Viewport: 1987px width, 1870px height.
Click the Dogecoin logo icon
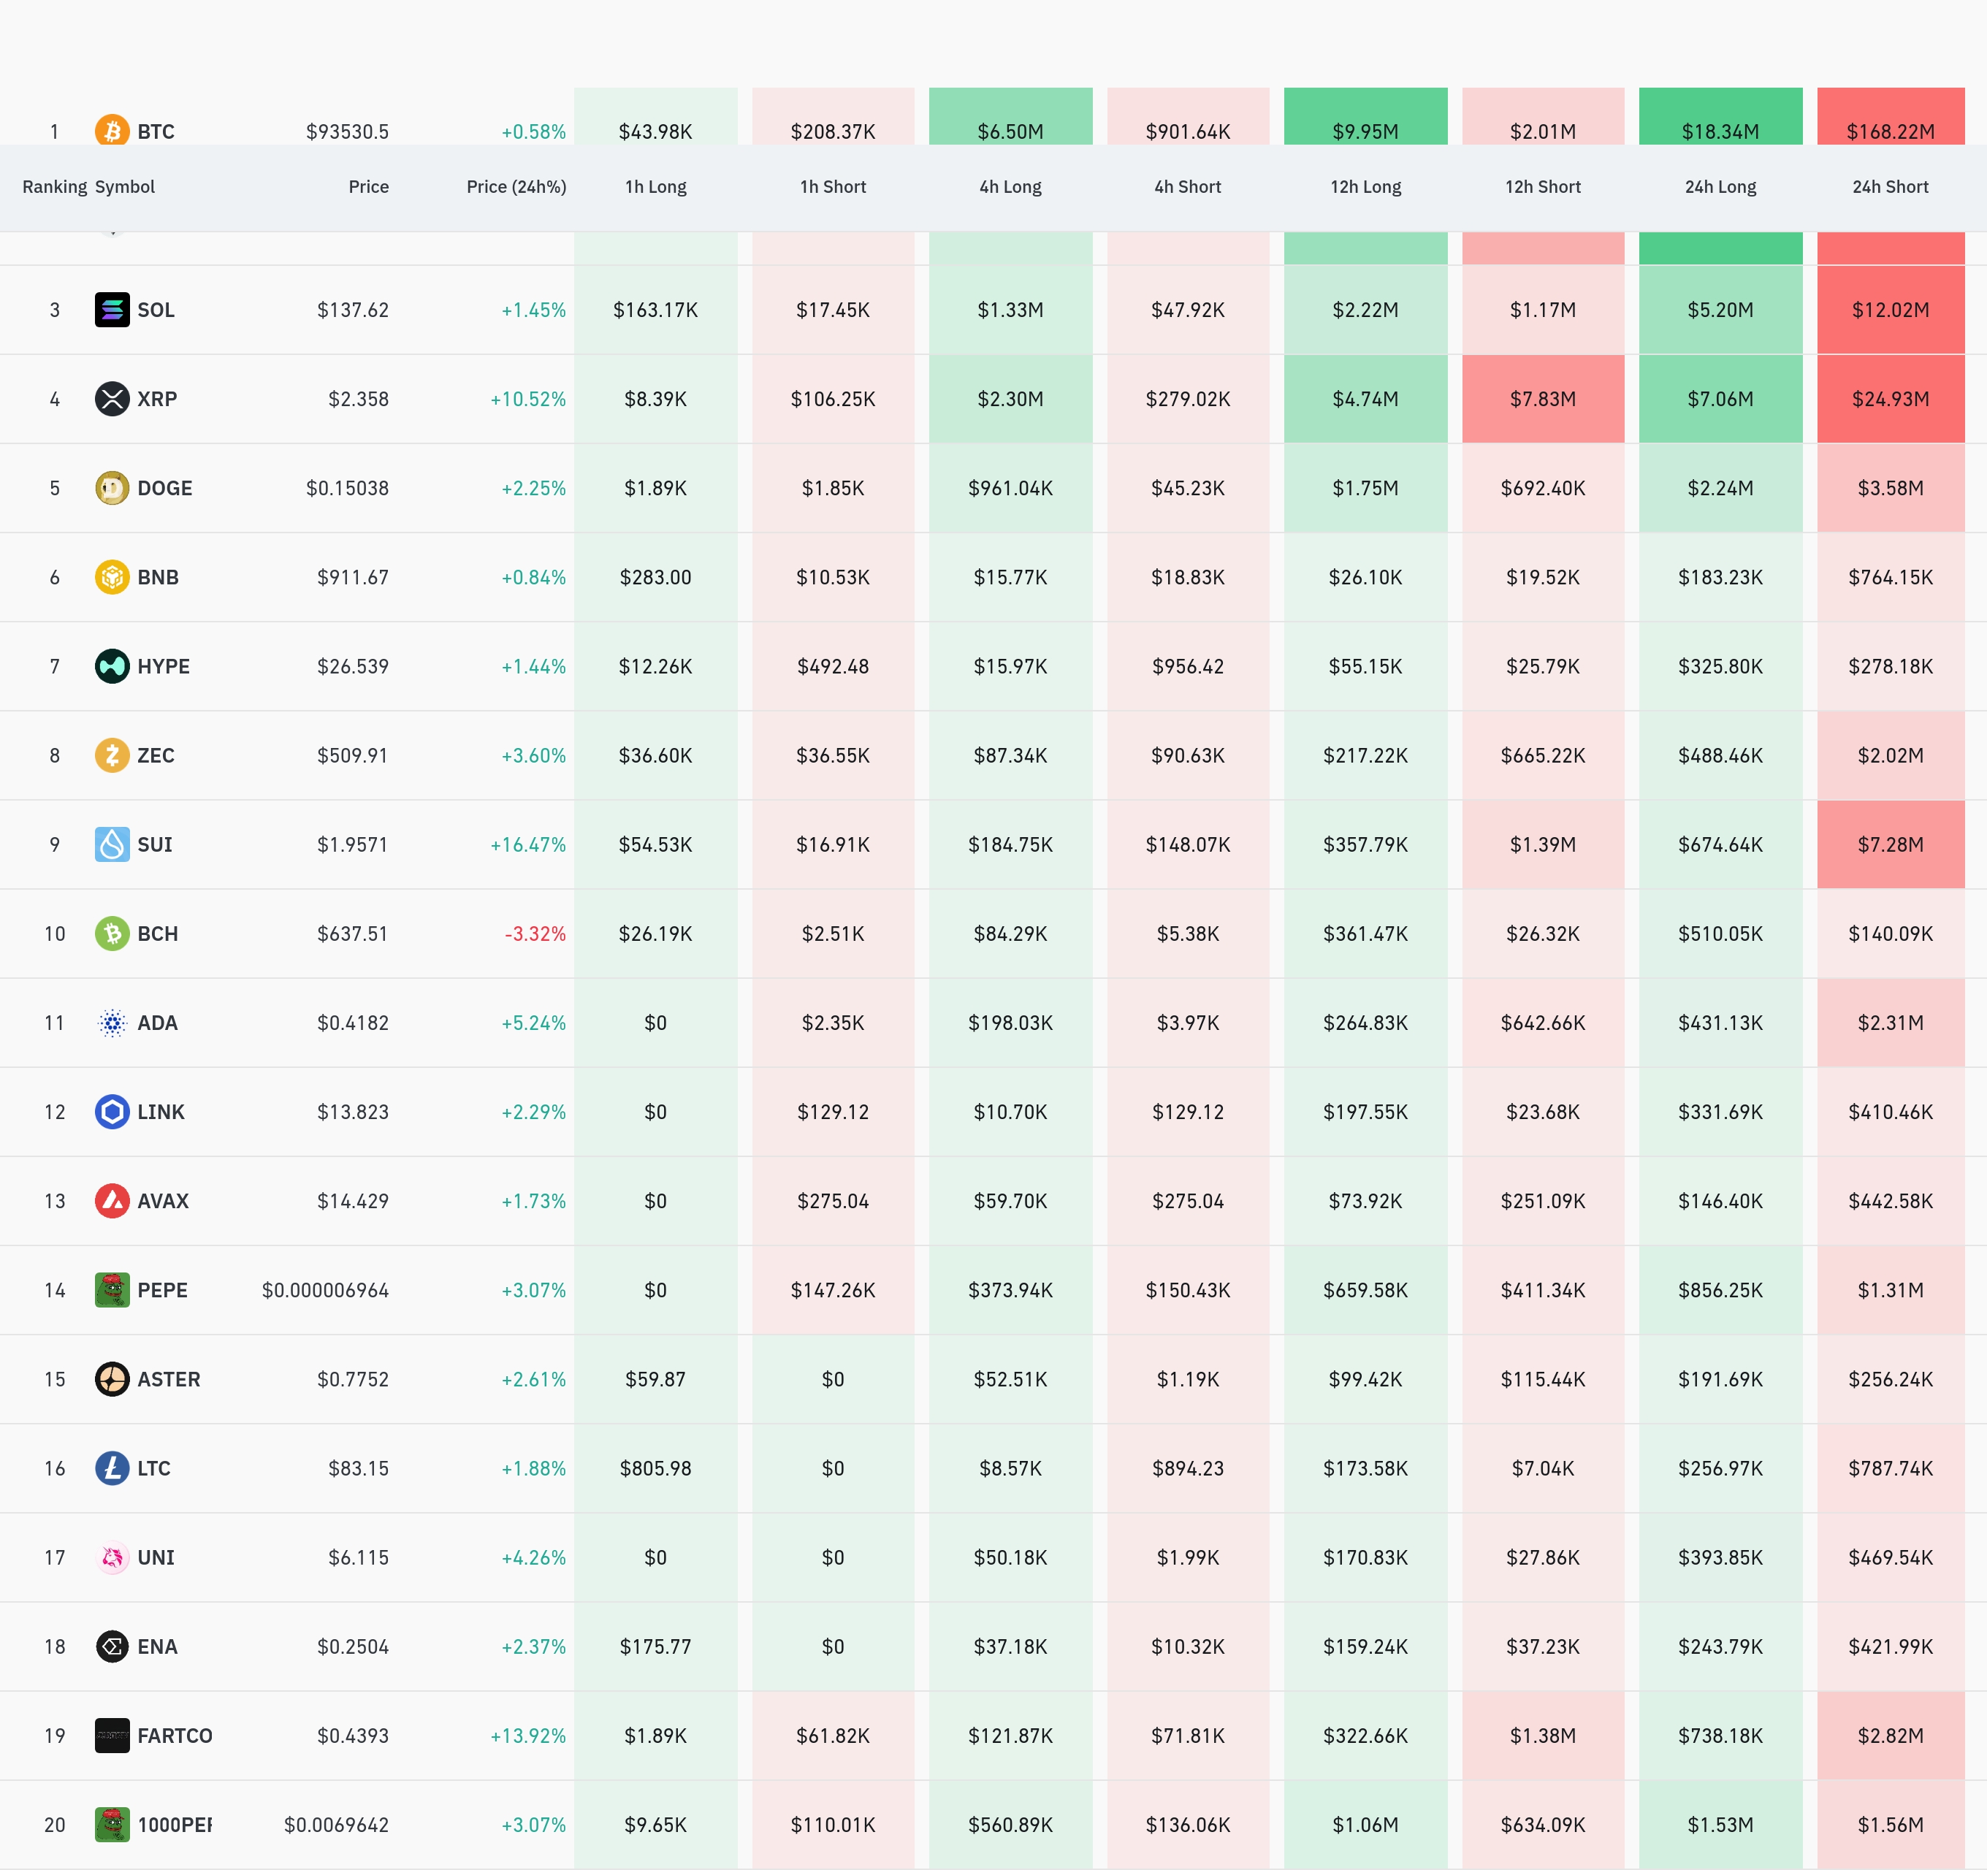point(112,488)
